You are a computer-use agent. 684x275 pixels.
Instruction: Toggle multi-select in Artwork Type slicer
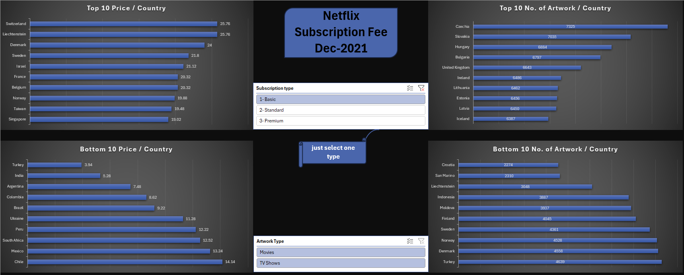pyautogui.click(x=410, y=241)
